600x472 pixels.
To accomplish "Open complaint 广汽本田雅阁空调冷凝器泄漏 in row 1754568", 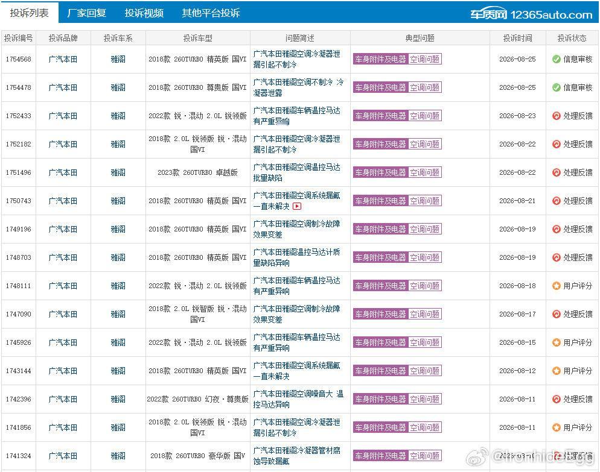I will [296, 59].
